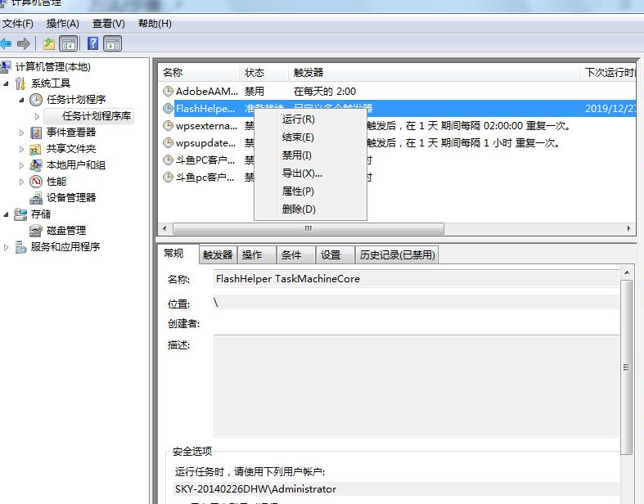644x504 pixels.
Task: Expand the 共享文件夹 node
Action: [x=22, y=149]
